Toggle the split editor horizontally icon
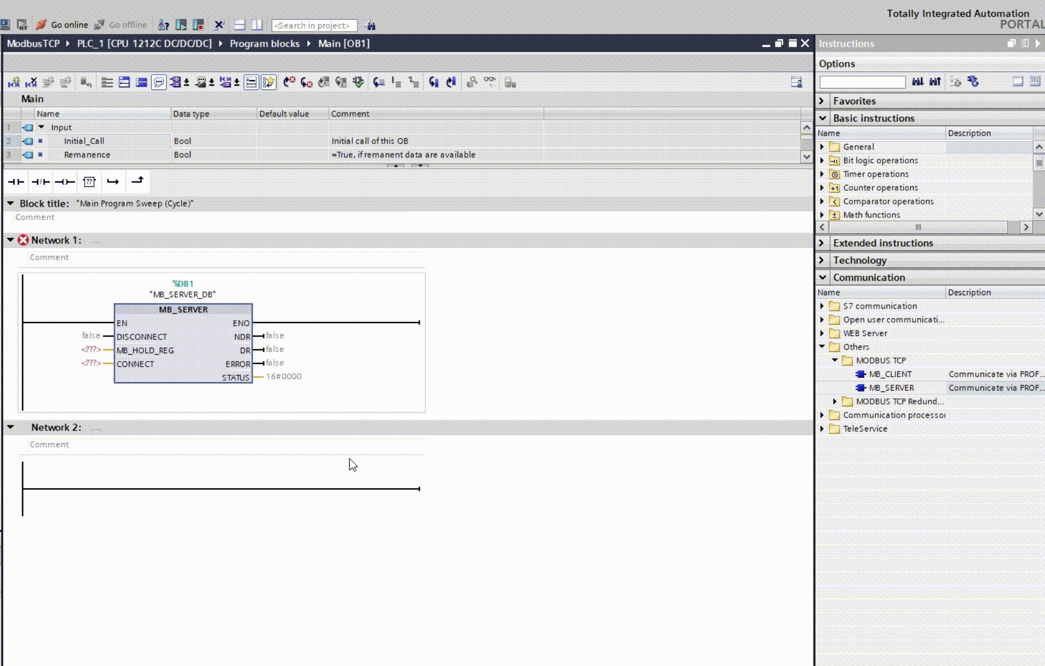This screenshot has height=666, width=1045. click(240, 25)
